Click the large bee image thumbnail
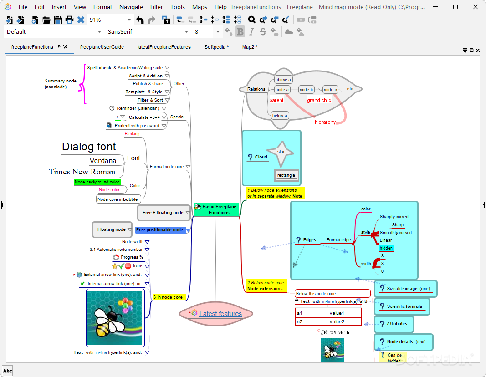The height and width of the screenshot is (377, 486). (x=115, y=318)
